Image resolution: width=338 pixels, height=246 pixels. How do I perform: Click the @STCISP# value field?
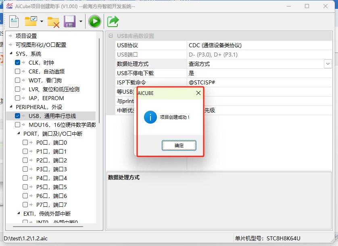[x=259, y=82]
